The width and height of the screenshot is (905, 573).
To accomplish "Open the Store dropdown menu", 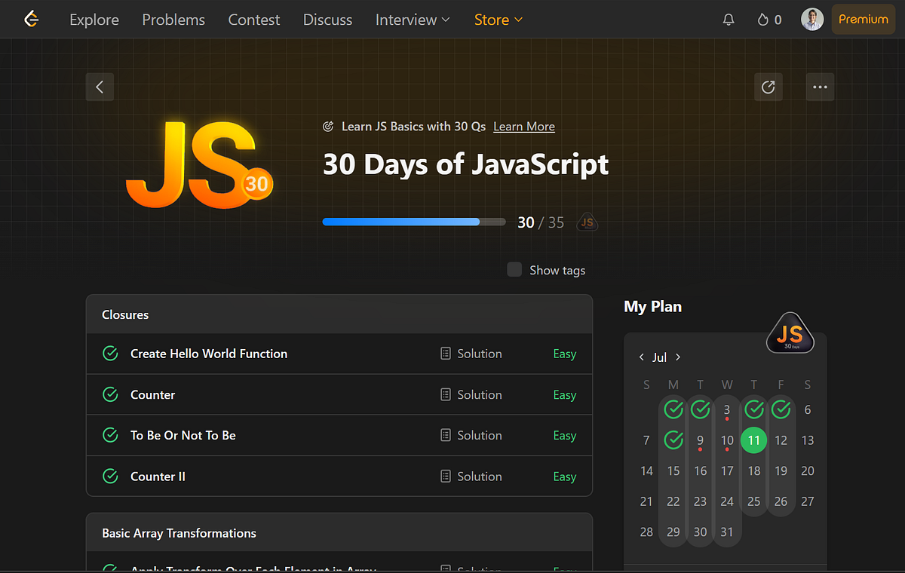I will click(498, 20).
